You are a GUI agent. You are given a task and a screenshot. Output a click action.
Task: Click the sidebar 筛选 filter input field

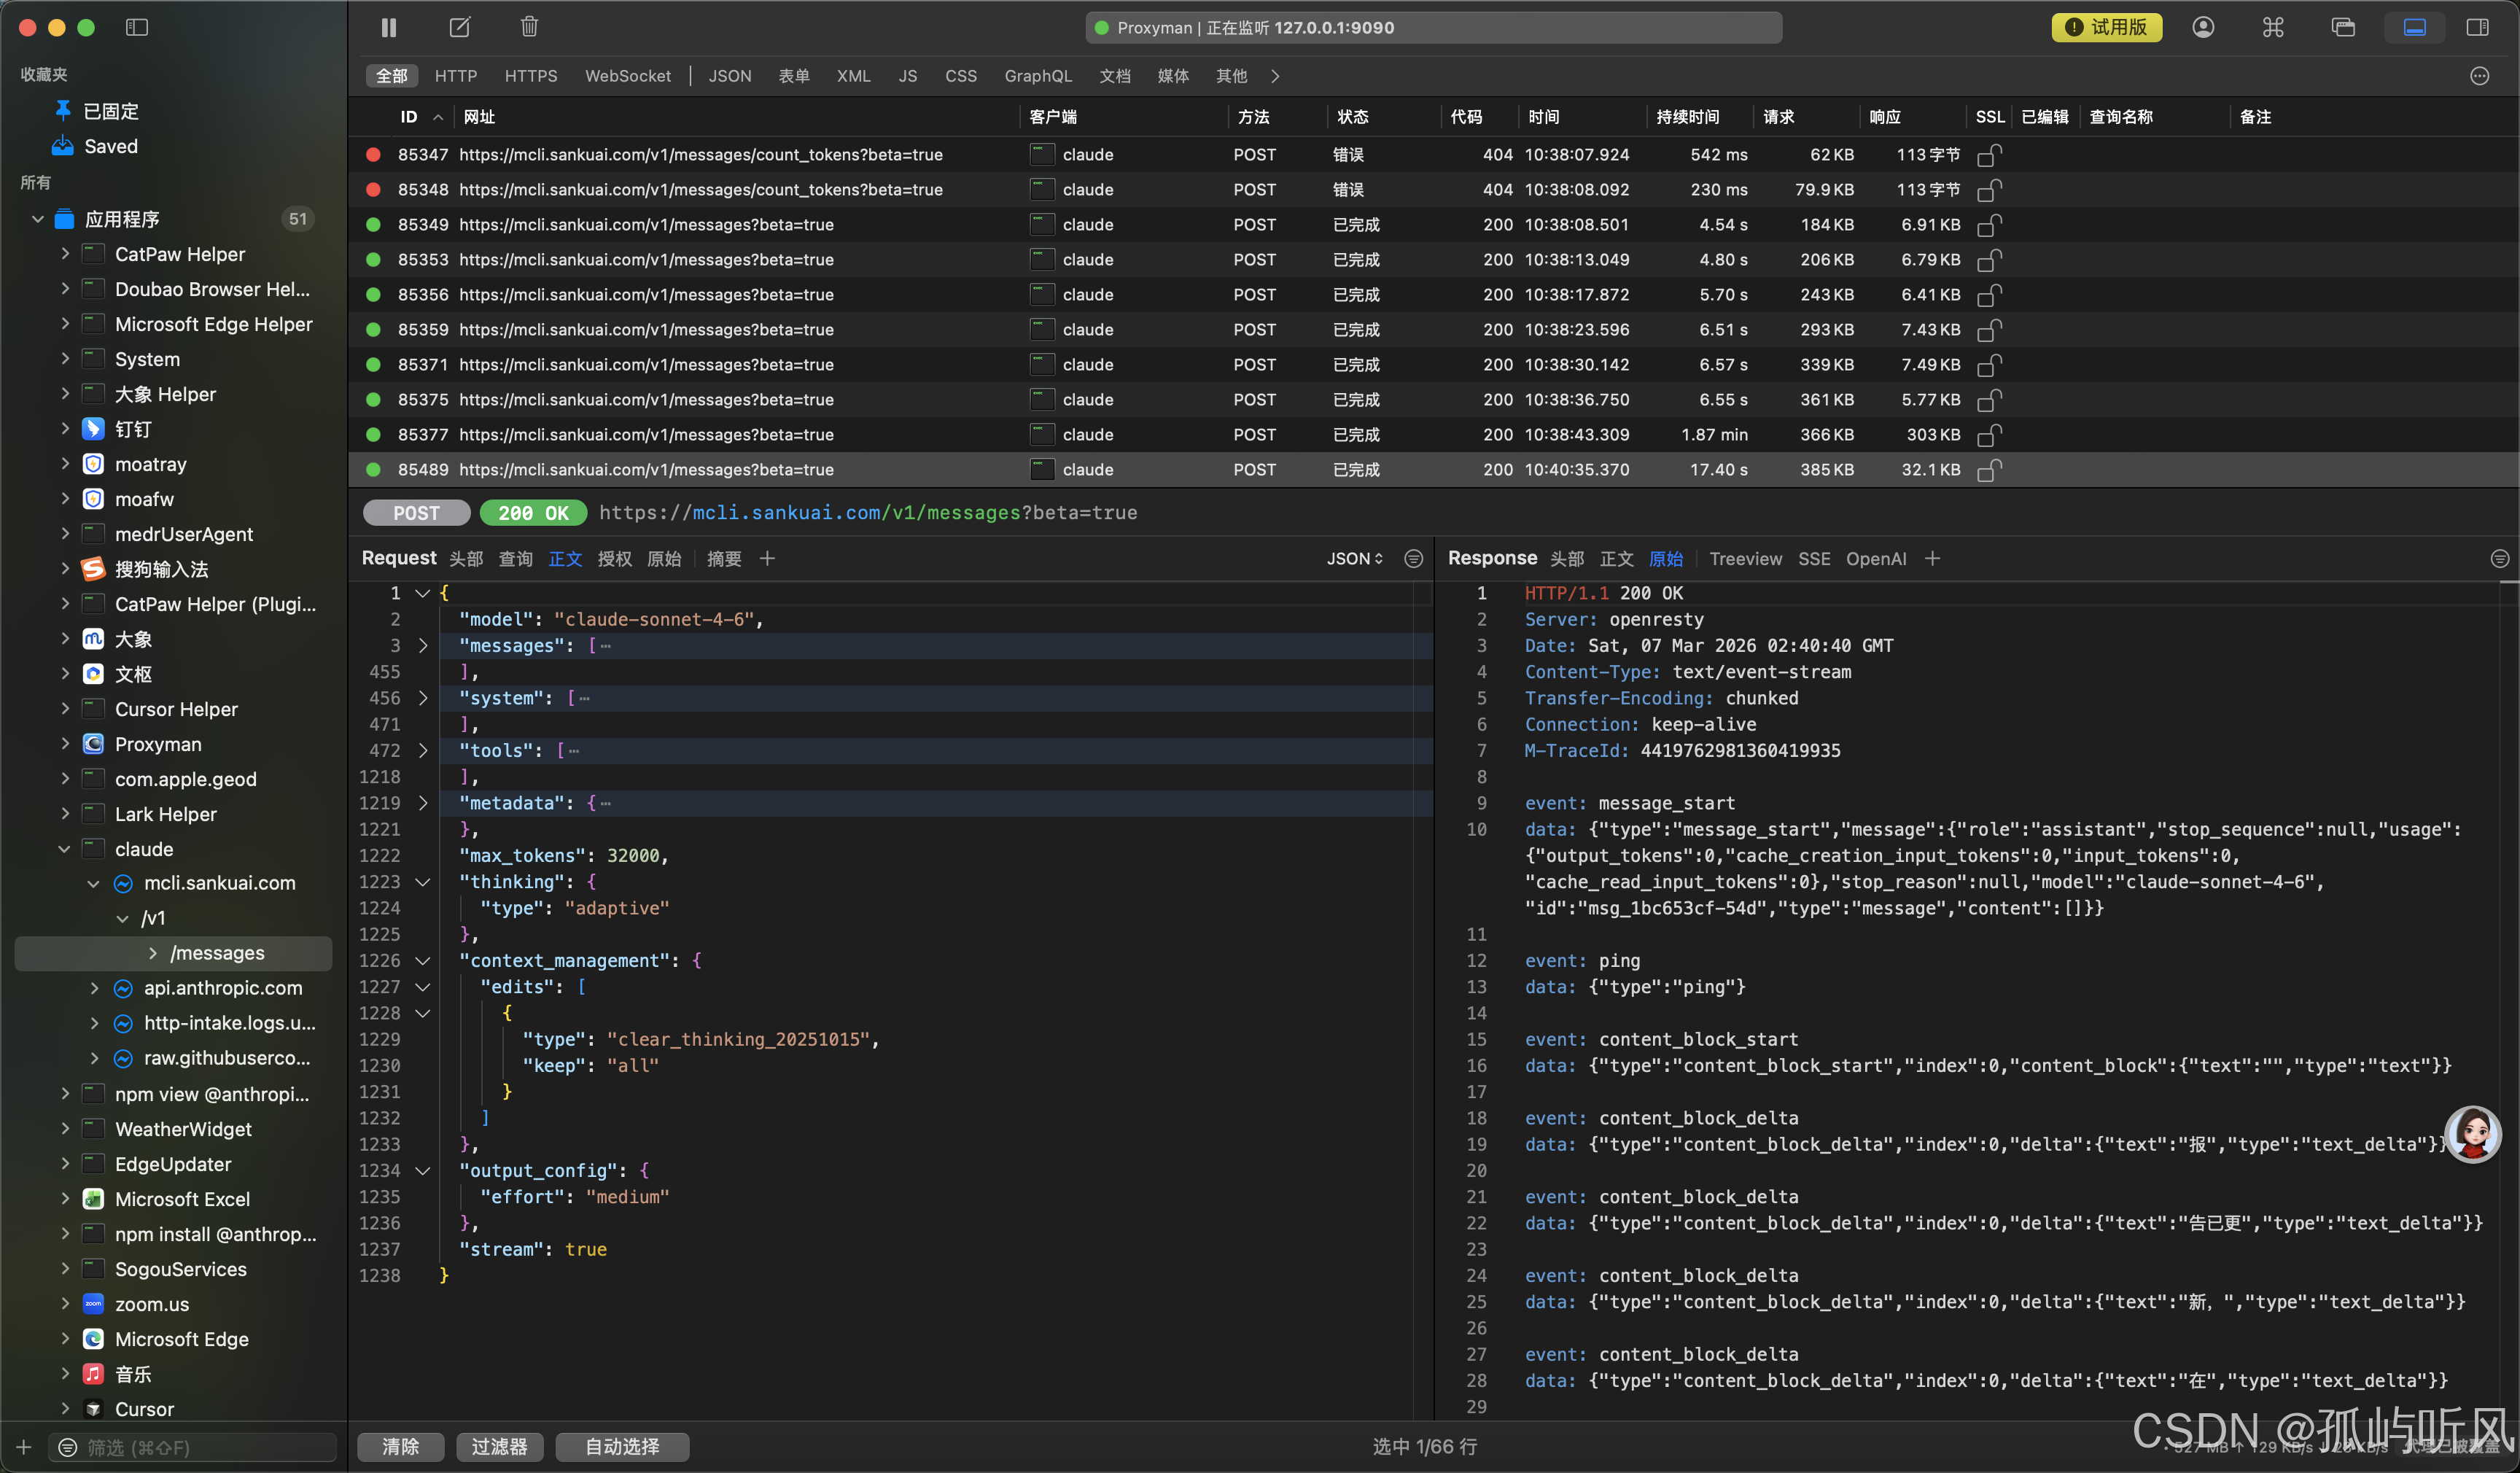[200, 1447]
